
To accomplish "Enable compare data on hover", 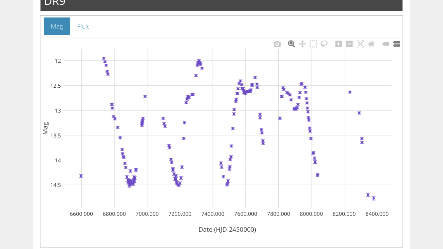I will 397,44.
